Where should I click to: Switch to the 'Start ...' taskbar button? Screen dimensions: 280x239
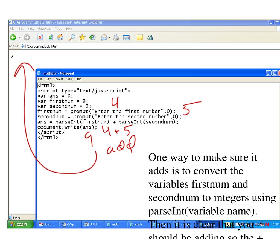48,224
